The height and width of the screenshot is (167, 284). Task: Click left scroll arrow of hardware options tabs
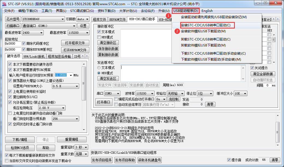(x=83, y=56)
